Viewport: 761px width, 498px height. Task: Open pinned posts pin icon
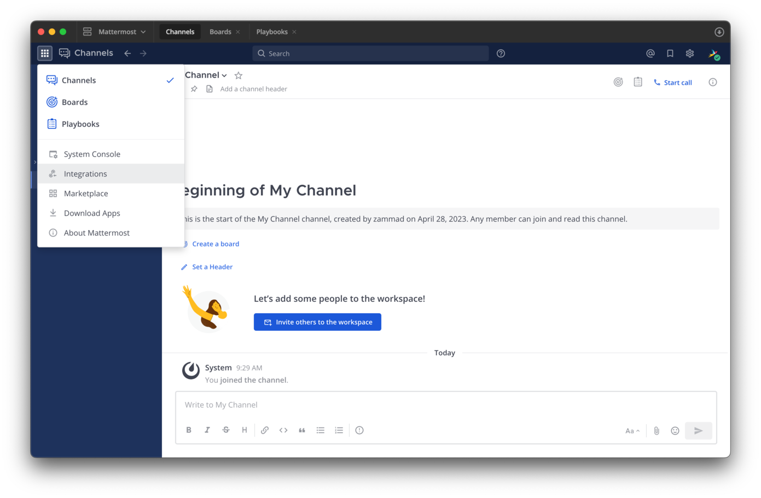194,89
